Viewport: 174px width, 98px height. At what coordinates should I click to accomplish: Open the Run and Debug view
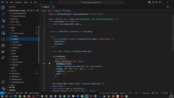click(3, 26)
